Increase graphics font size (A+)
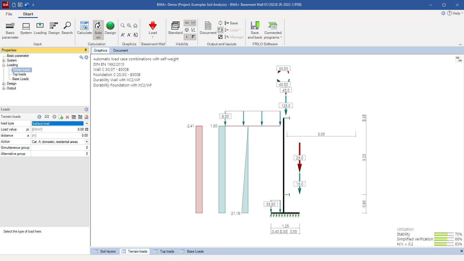464x261 pixels. (123, 35)
